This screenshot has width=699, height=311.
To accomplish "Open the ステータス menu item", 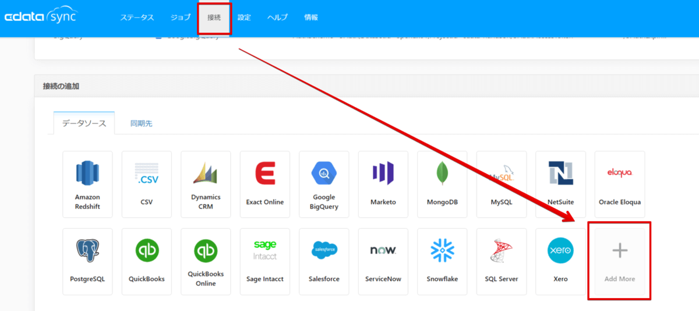I will (x=137, y=17).
